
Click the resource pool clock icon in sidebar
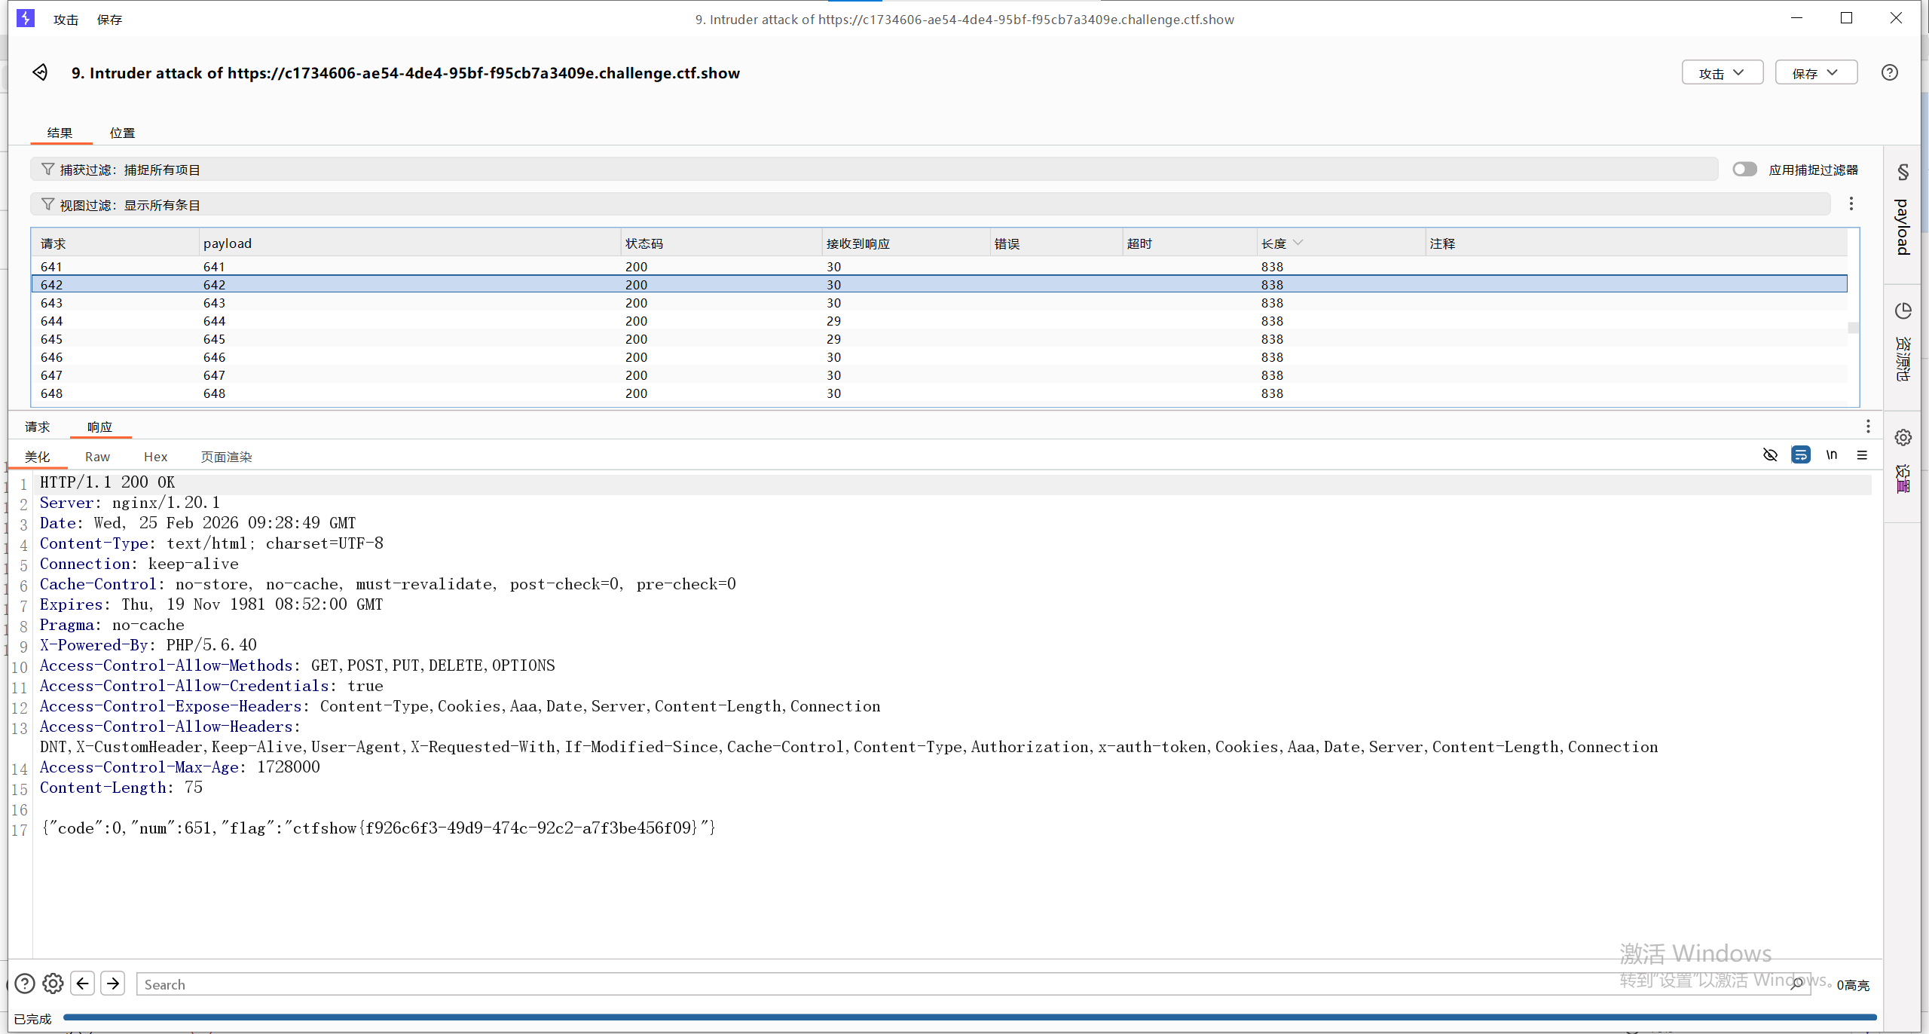1903,311
